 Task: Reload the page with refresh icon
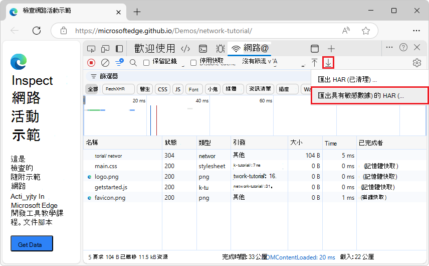(37, 31)
